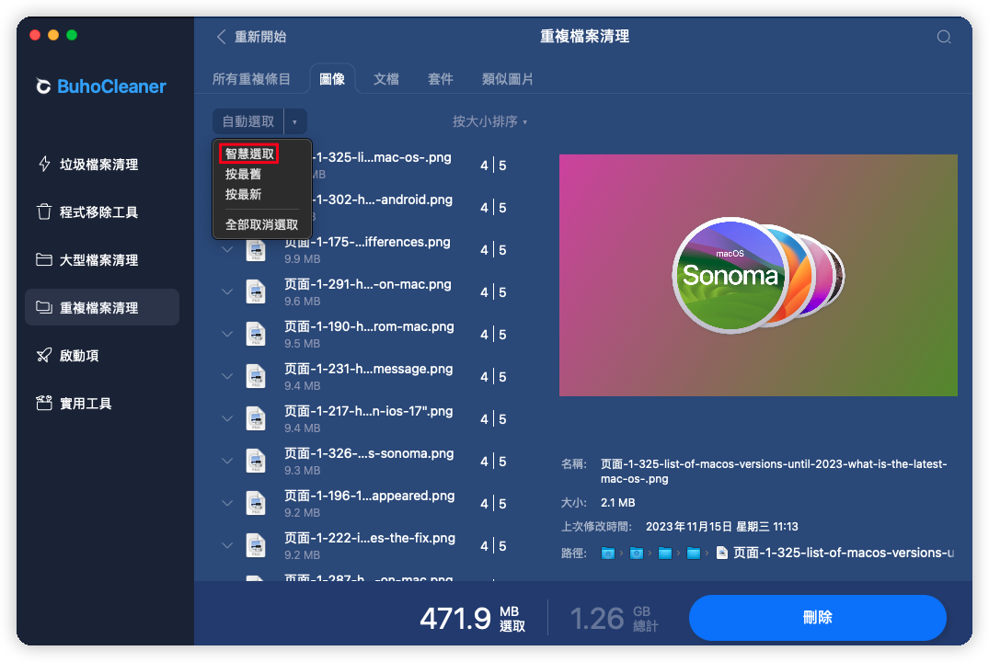Open 垃圾檔案清理 lightning icon in sidebar
The image size is (989, 662).
tap(44, 164)
